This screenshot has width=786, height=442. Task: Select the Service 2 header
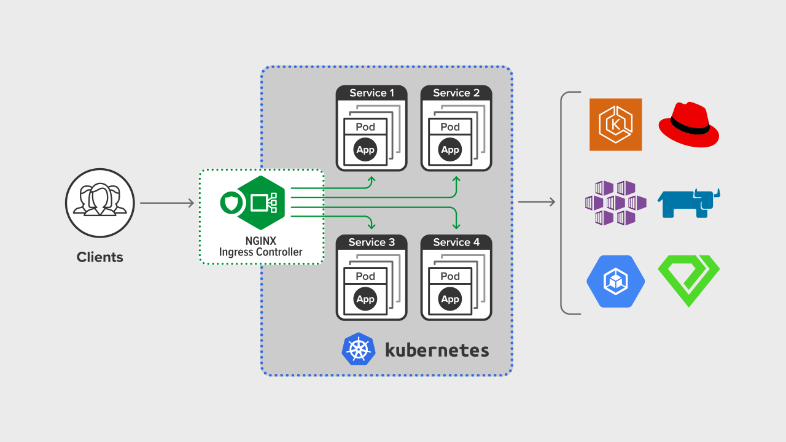click(x=456, y=93)
